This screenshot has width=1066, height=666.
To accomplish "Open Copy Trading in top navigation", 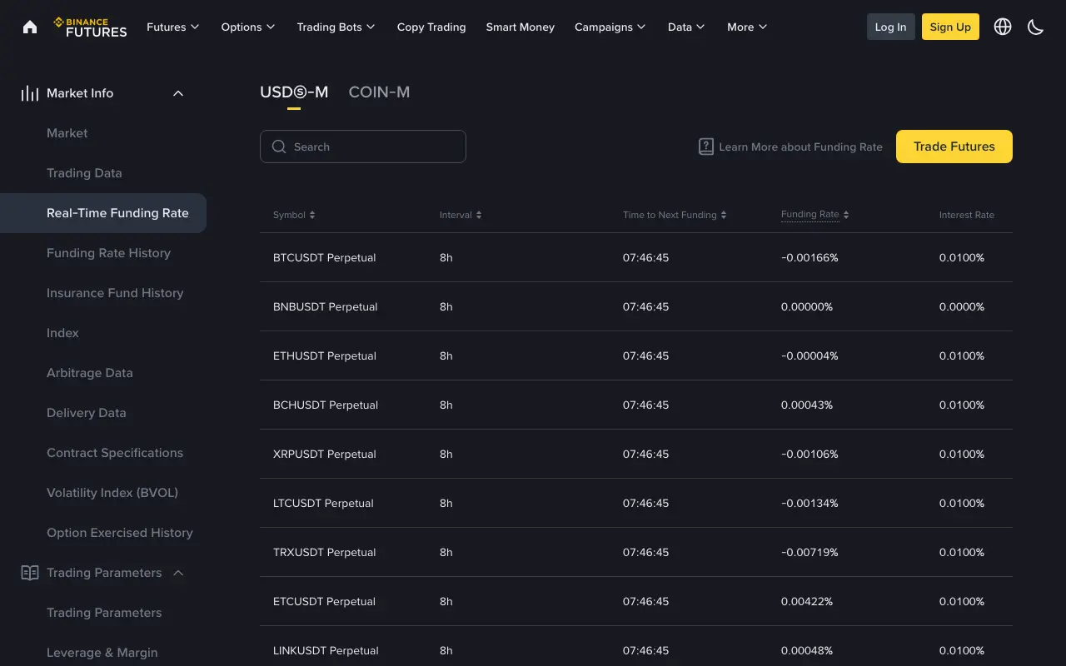I will coord(431,27).
